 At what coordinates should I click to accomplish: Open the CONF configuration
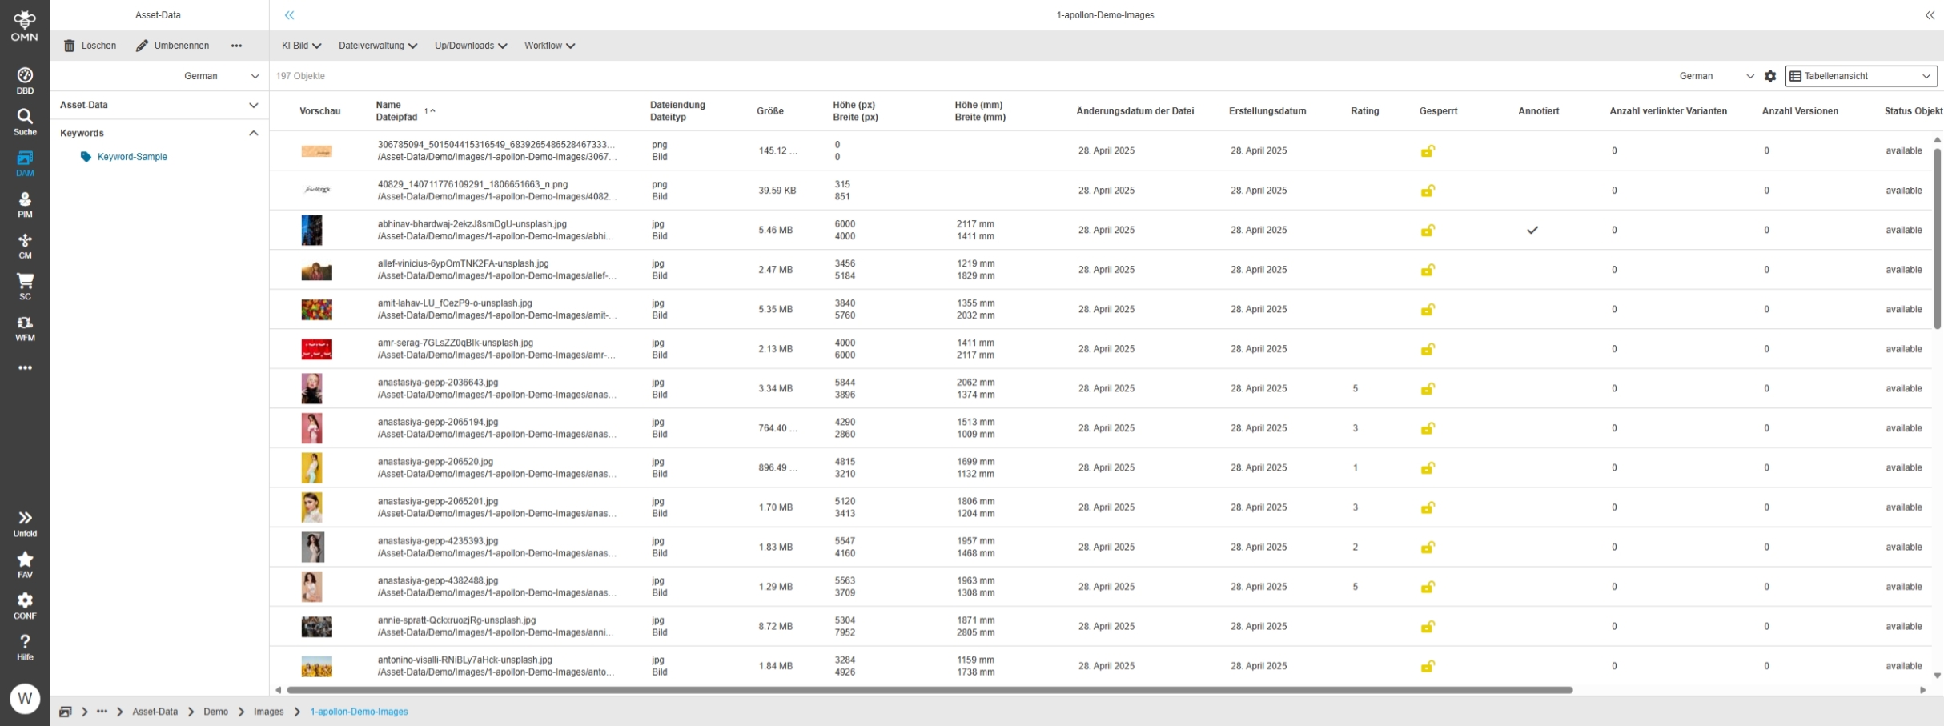[x=25, y=606]
